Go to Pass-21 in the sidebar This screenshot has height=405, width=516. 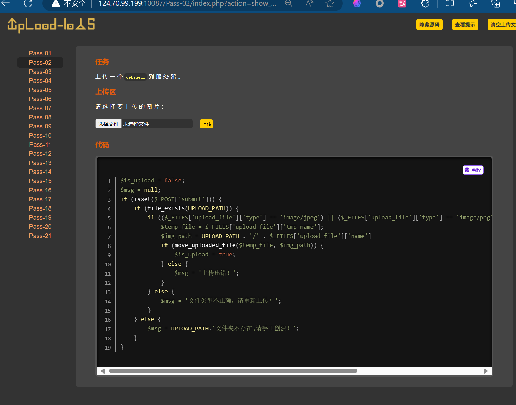coord(40,236)
